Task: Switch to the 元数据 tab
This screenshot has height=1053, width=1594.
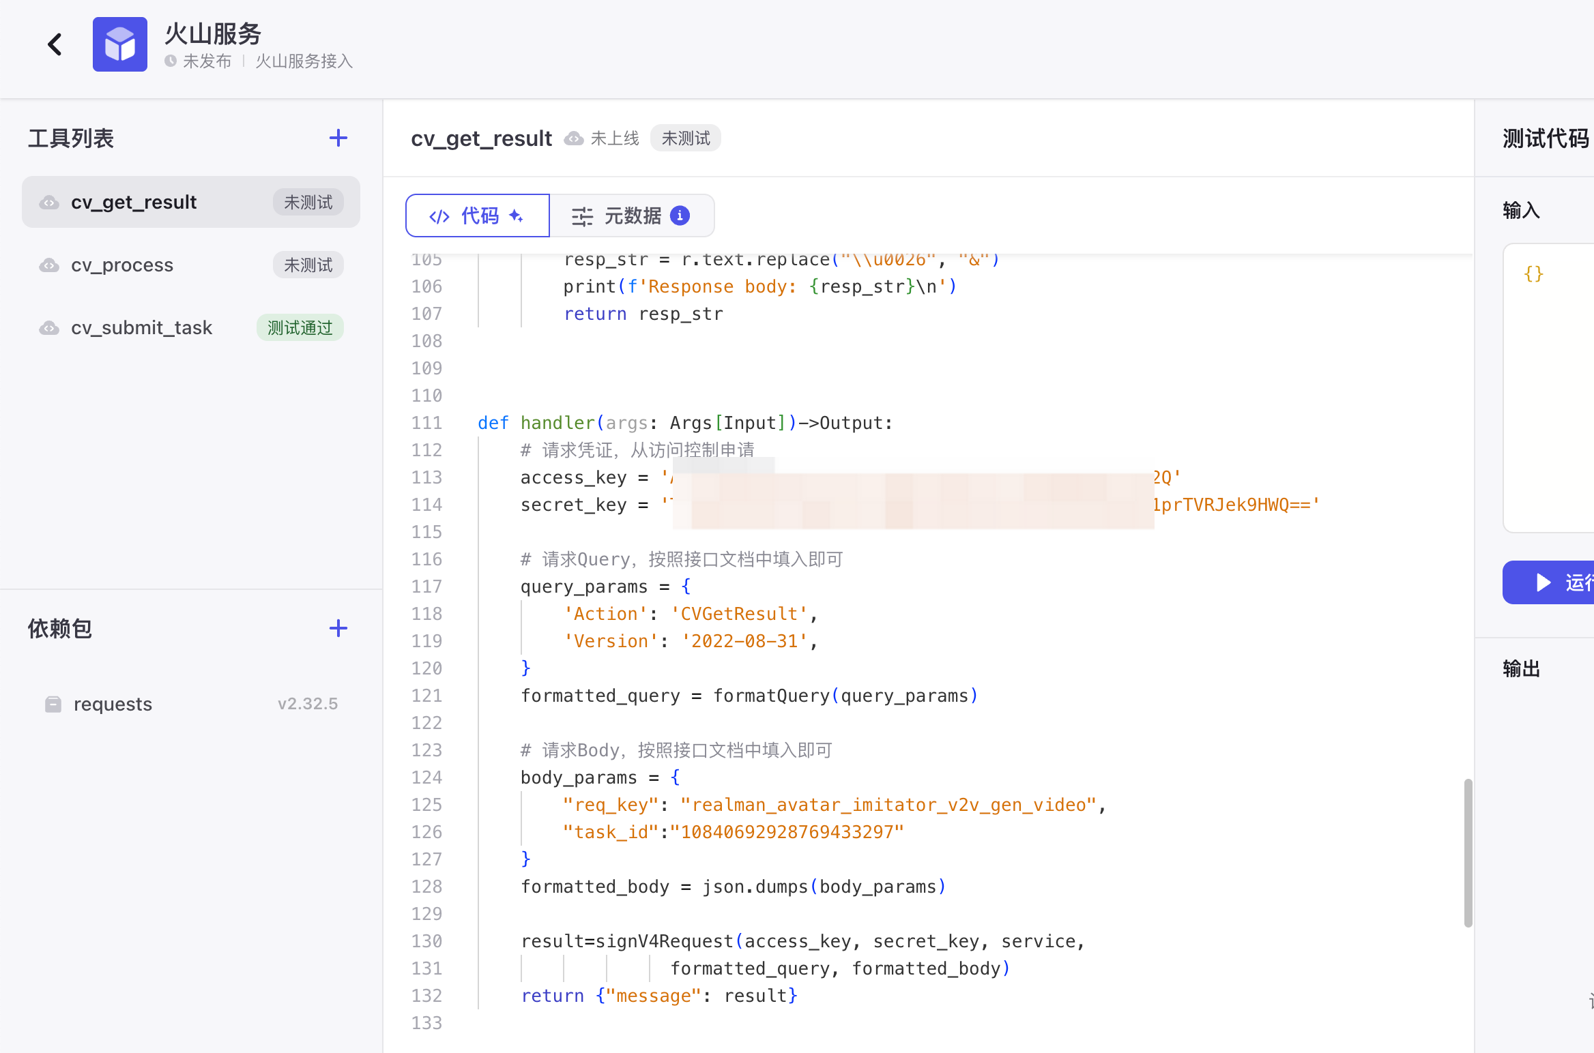Action: click(x=631, y=216)
